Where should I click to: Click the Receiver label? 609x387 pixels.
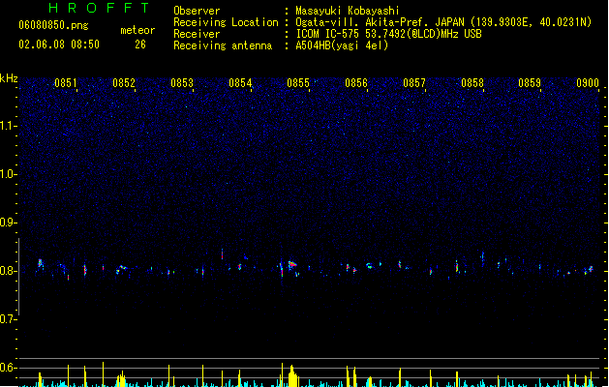coord(197,34)
